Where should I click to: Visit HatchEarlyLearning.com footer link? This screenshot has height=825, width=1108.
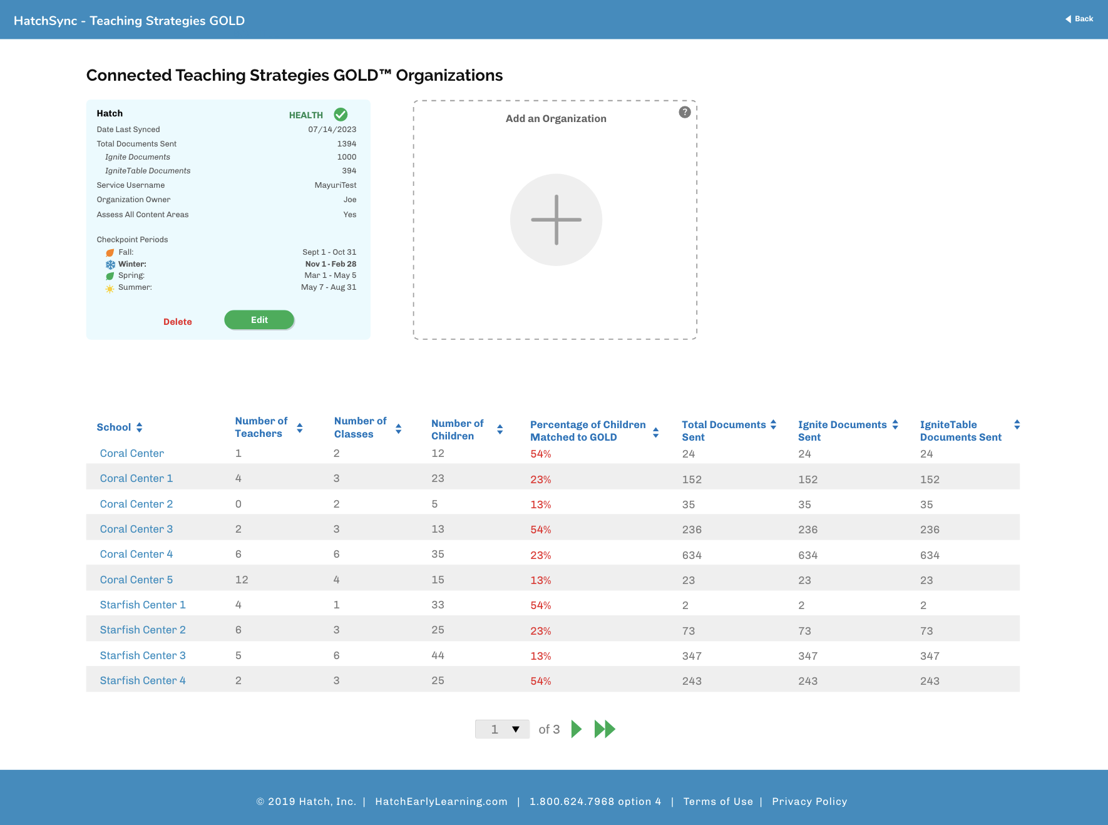coord(441,801)
